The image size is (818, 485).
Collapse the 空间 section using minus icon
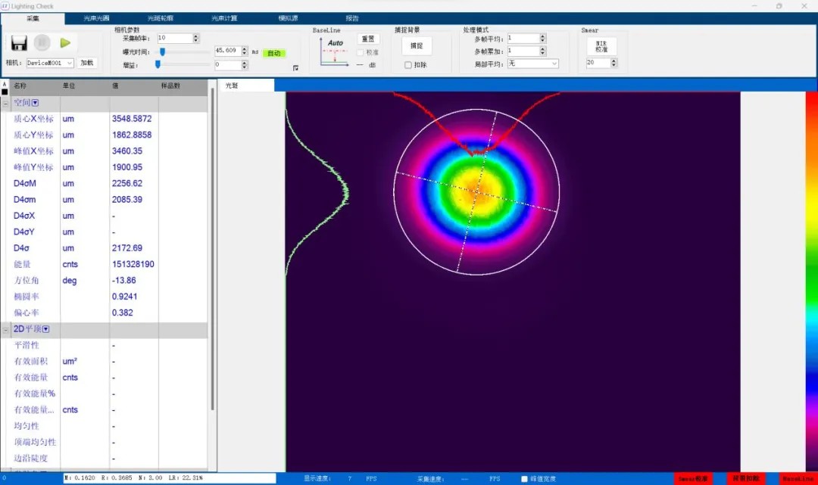tap(6, 103)
